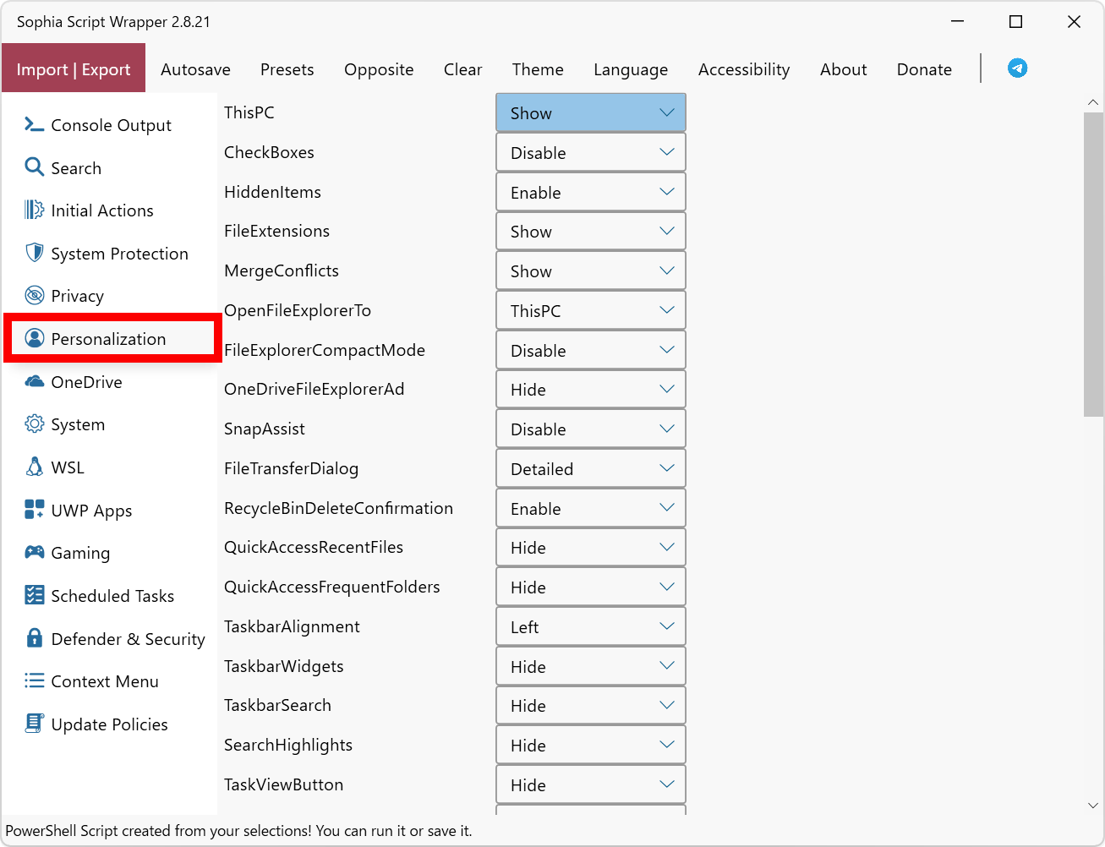Viewport: 1105px width, 847px height.
Task: Click the Privacy eye icon
Action: (x=34, y=295)
